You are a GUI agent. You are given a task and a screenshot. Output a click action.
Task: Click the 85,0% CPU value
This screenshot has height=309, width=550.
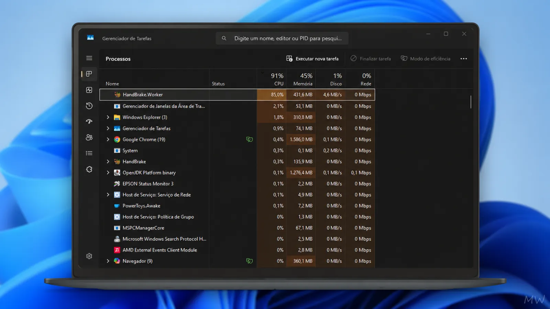tap(277, 94)
